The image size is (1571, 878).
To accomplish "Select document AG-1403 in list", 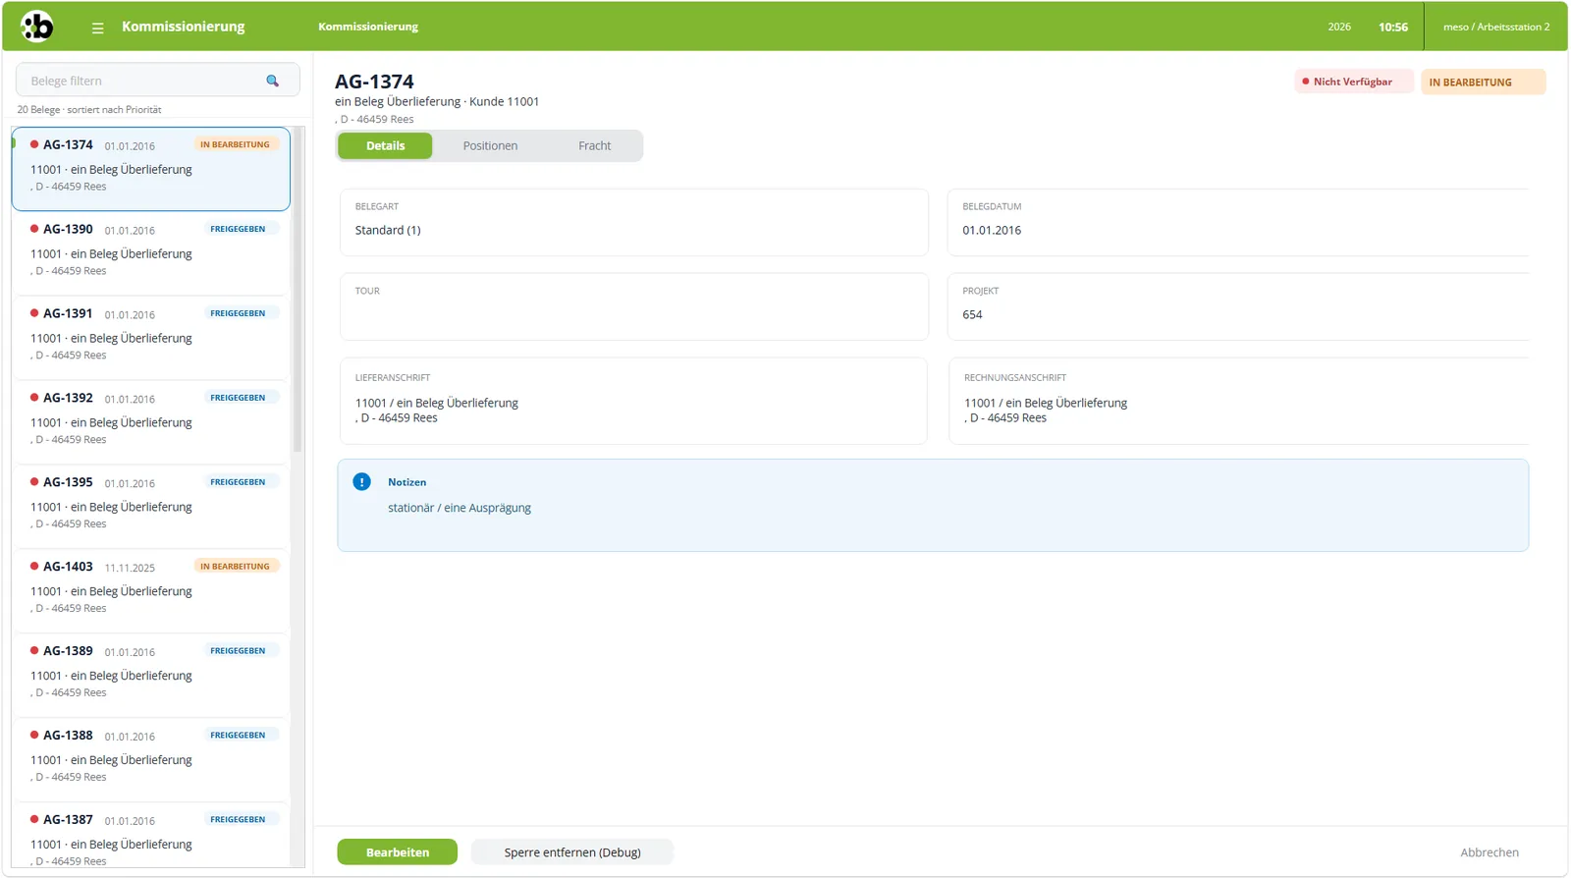I will click(151, 591).
